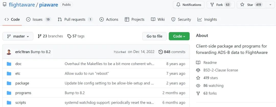Expand the master branch dropdown

[18, 36]
